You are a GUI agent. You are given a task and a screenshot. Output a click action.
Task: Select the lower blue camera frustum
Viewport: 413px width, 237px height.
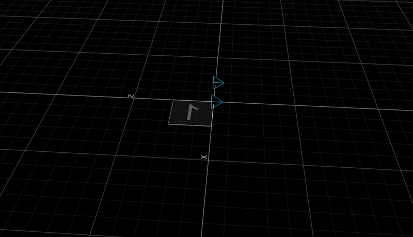point(216,102)
